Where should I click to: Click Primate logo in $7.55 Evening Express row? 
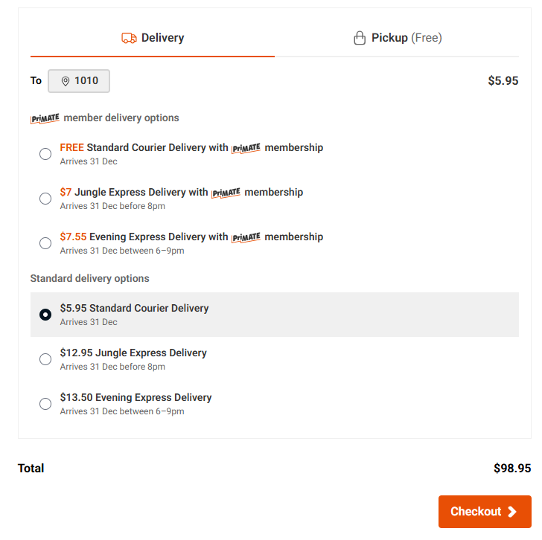(246, 237)
